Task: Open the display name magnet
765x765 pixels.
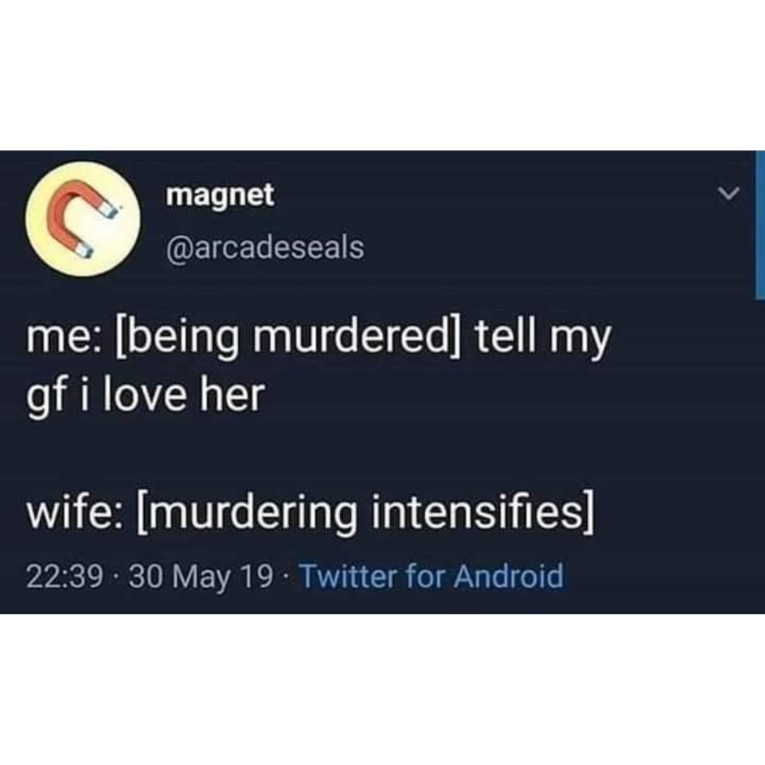Action: click(x=220, y=195)
